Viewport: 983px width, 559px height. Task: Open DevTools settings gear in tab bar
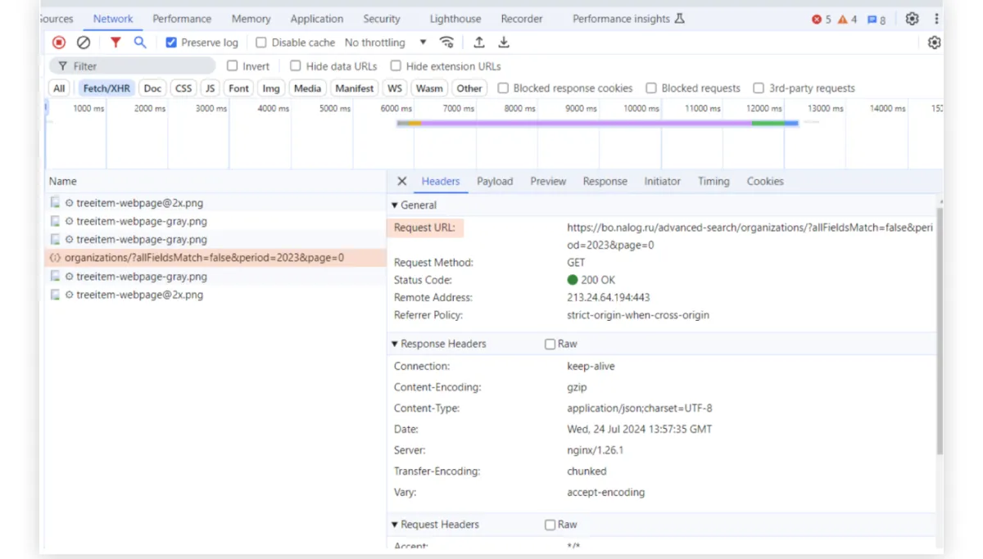coord(912,19)
